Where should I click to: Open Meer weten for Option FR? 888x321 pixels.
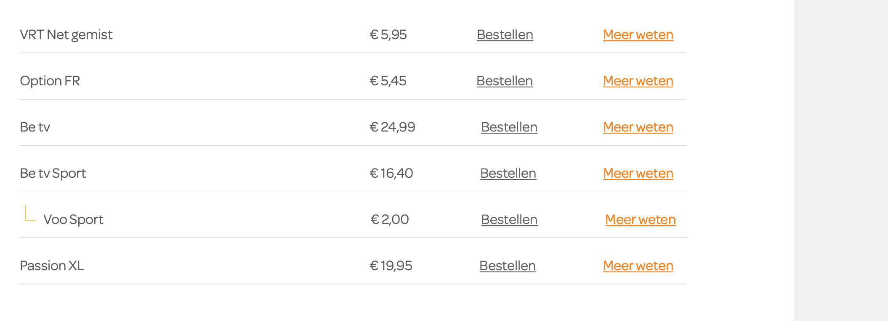pyautogui.click(x=638, y=81)
